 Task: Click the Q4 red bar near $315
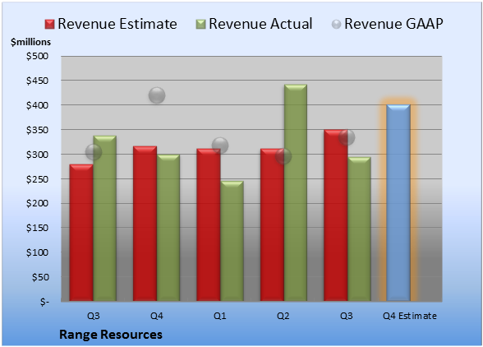(145, 224)
